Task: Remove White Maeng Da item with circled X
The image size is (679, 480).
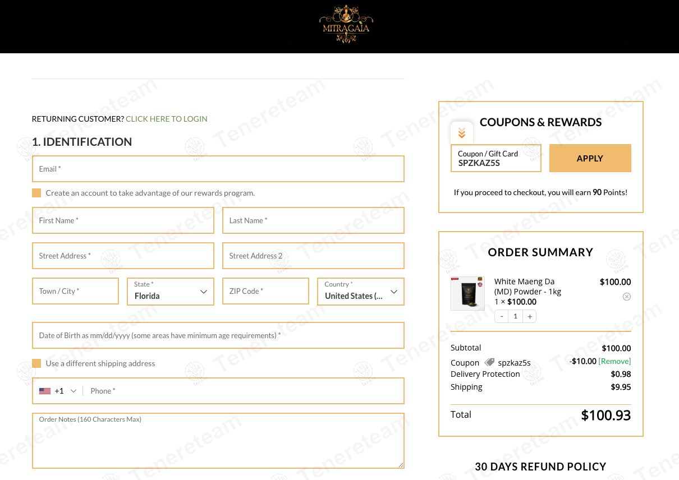Action: coord(627,297)
